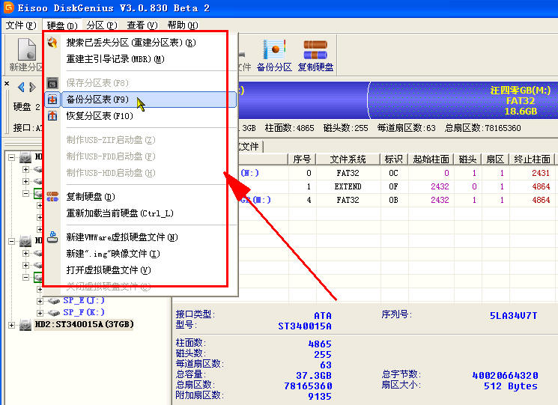Select 恢复分区表 (F10)
Image resolution: width=558 pixels, height=405 pixels.
[100, 115]
